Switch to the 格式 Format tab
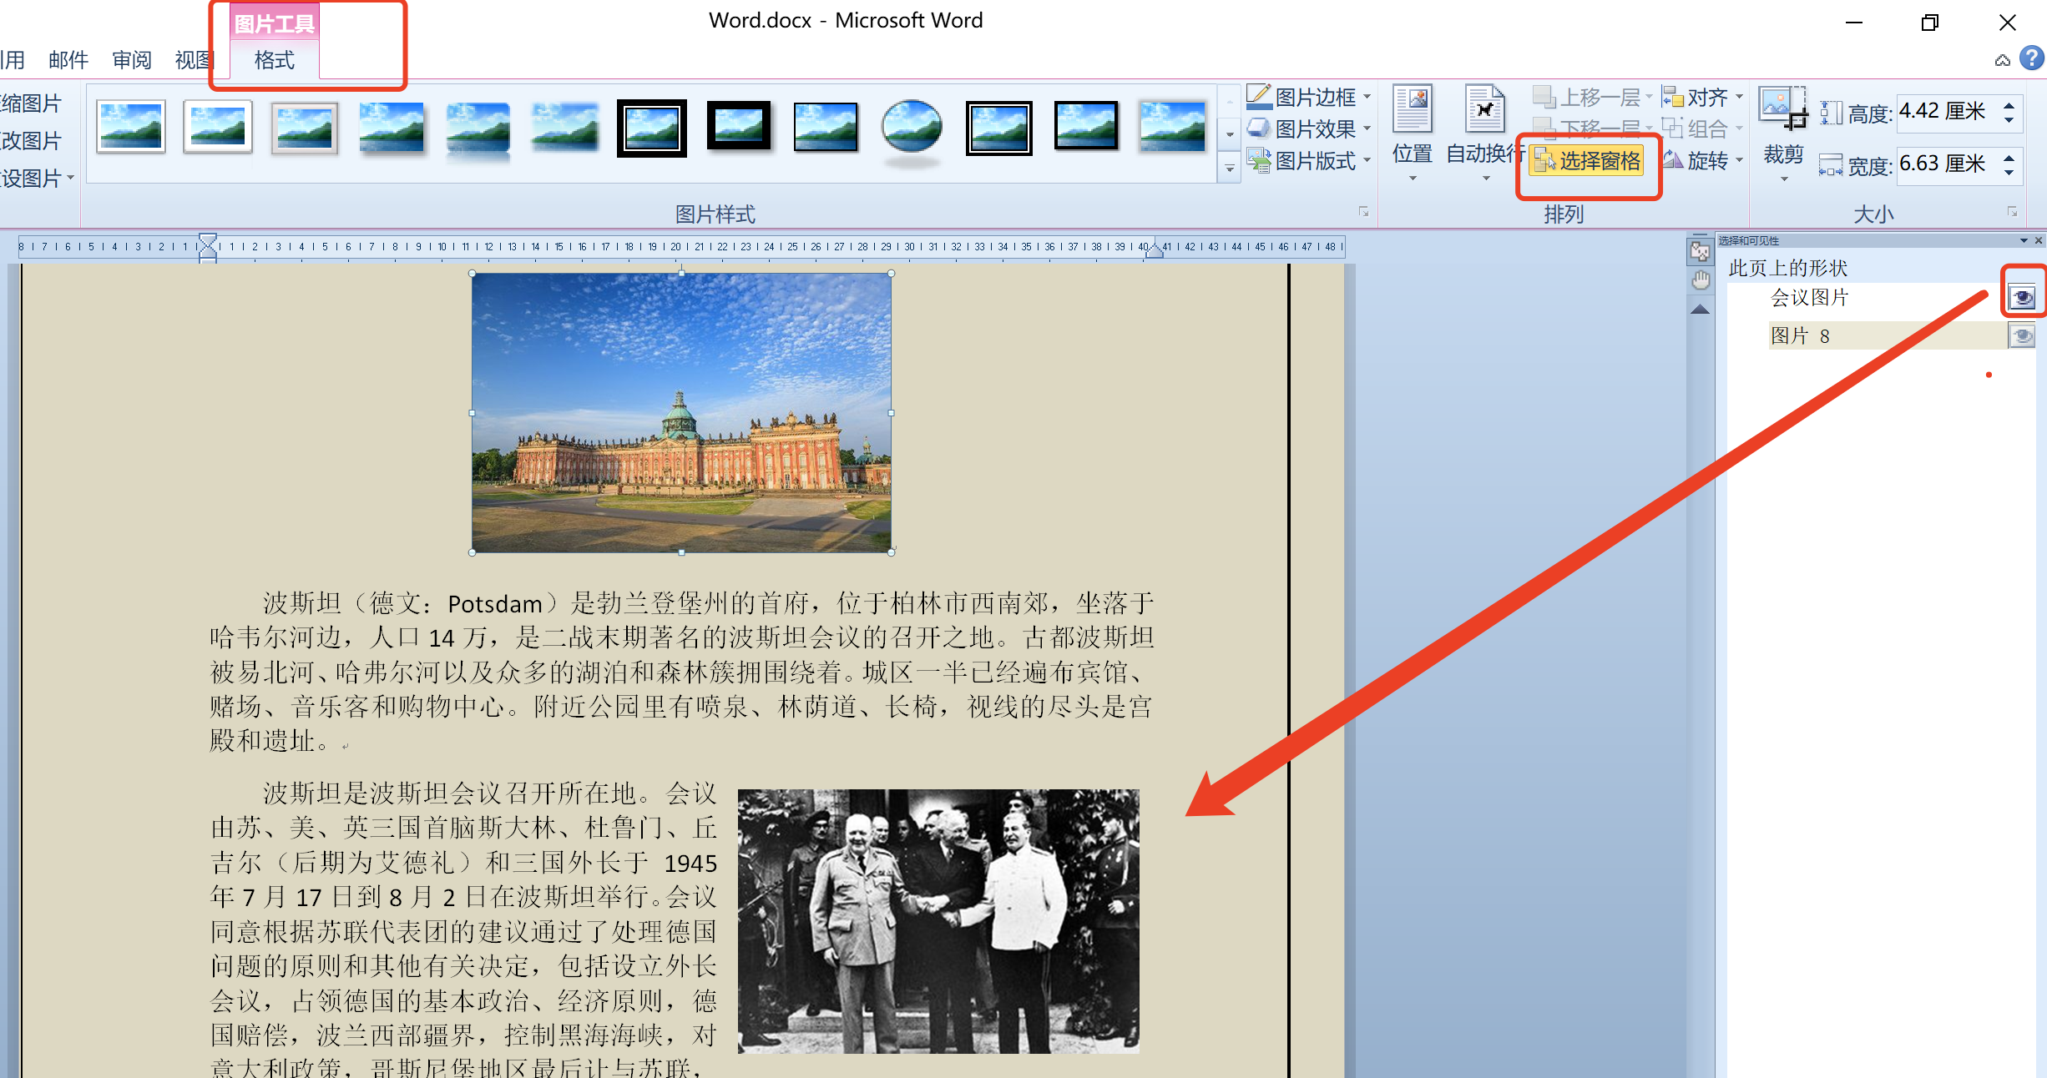 coord(274,60)
